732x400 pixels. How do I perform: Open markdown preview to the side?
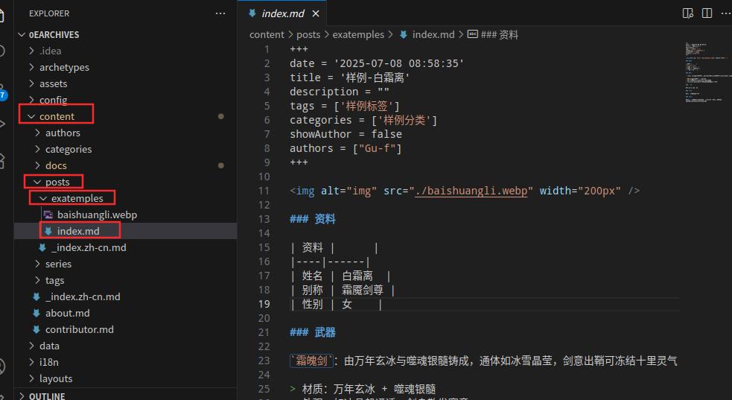[x=687, y=13]
